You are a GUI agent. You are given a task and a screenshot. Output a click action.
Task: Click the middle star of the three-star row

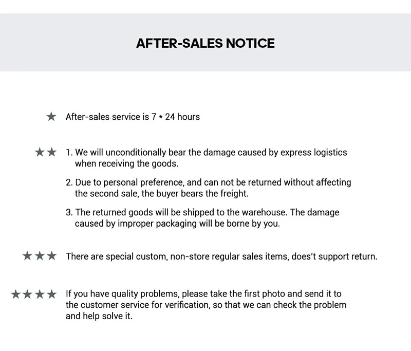(x=40, y=255)
